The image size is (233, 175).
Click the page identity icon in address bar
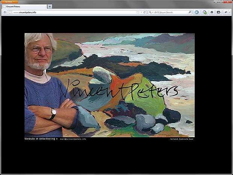pyautogui.click(x=10, y=12)
